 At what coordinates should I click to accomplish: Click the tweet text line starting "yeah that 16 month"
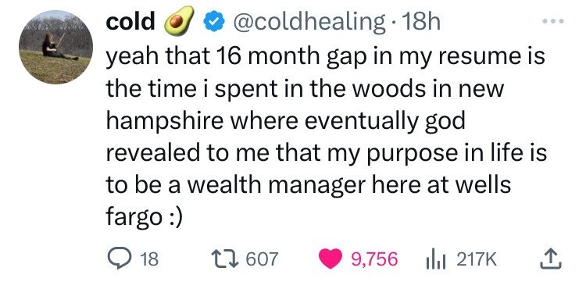pos(326,57)
